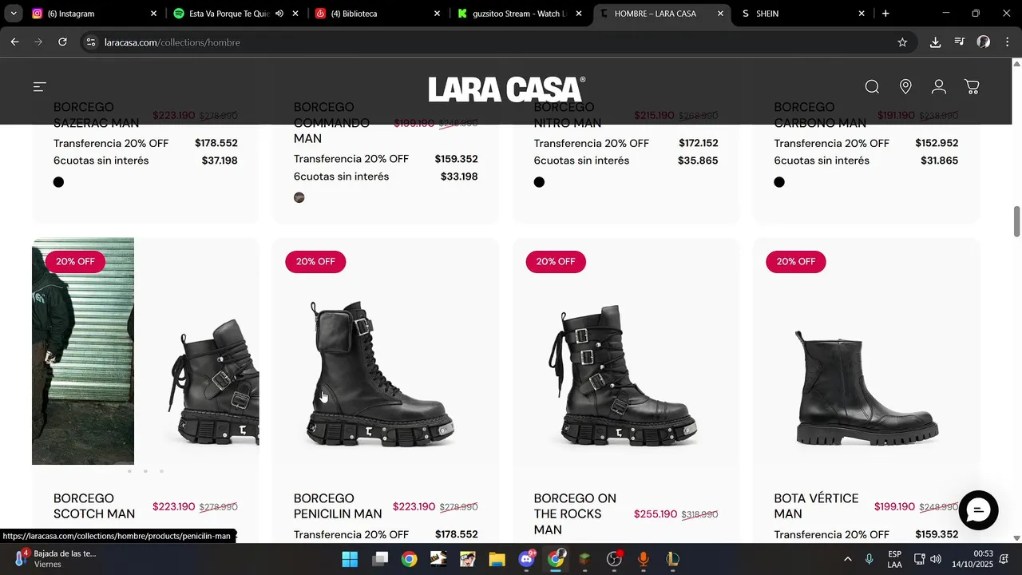This screenshot has width=1022, height=575.
Task: Open Chrome downloads icon
Action: (x=935, y=42)
